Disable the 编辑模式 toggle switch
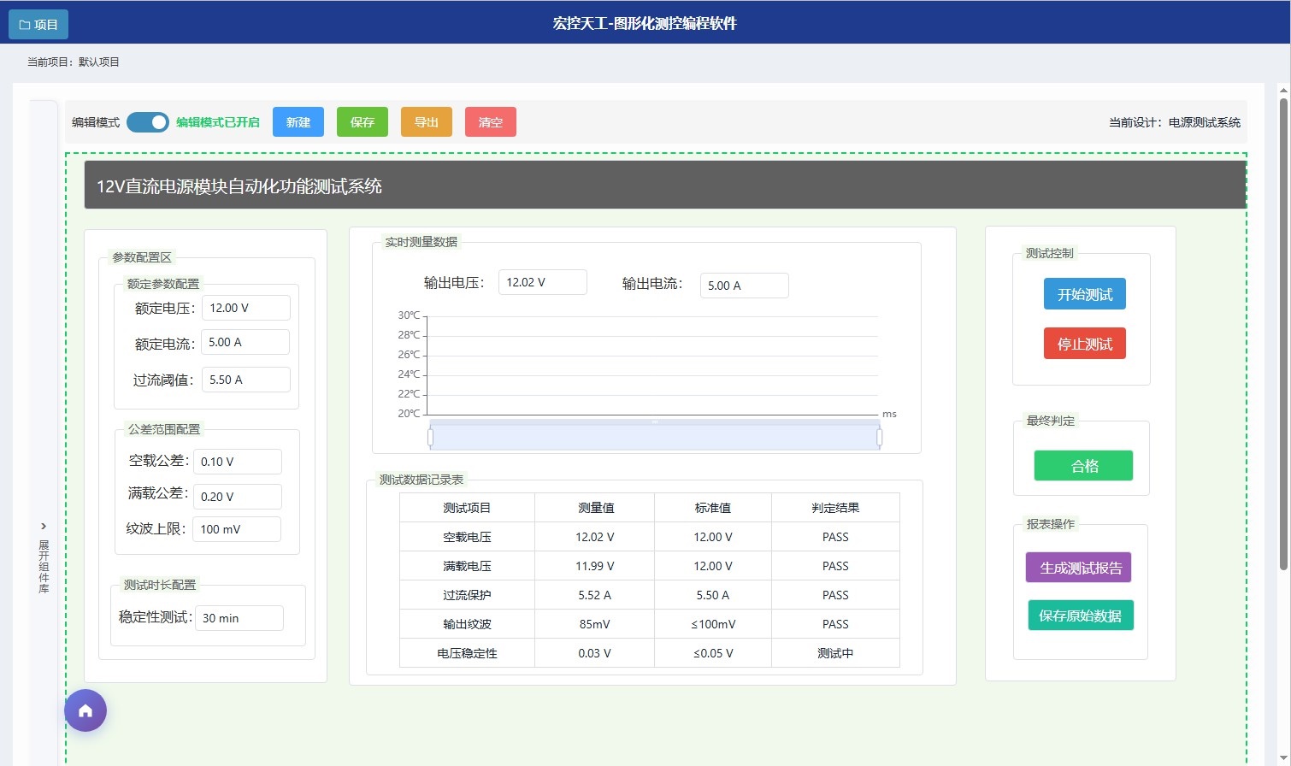Image resolution: width=1291 pixels, height=766 pixels. coord(147,122)
